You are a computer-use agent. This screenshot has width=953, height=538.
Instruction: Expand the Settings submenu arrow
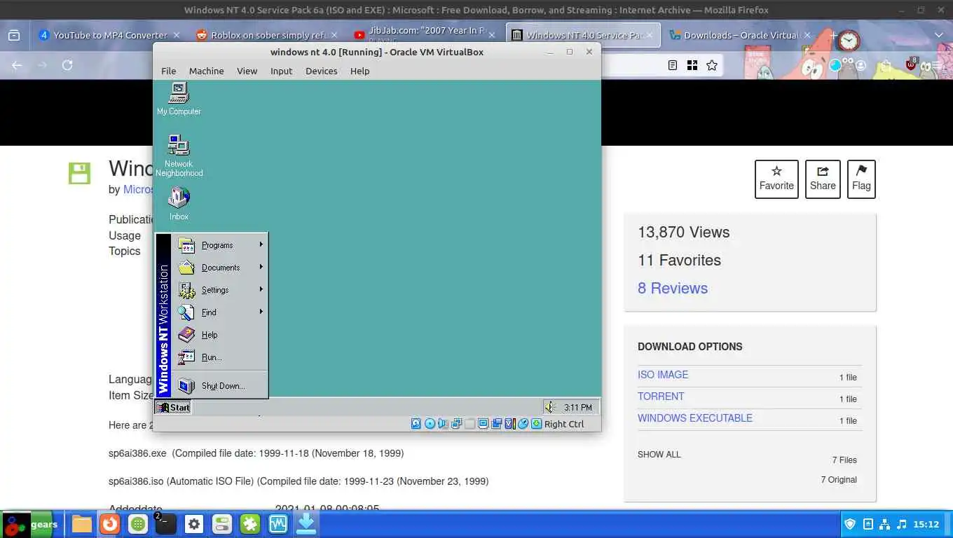point(261,289)
